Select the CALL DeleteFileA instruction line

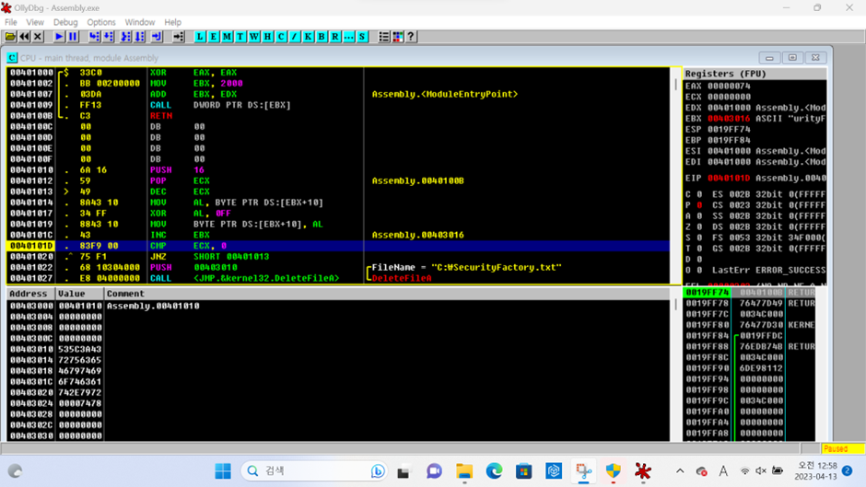click(x=338, y=278)
